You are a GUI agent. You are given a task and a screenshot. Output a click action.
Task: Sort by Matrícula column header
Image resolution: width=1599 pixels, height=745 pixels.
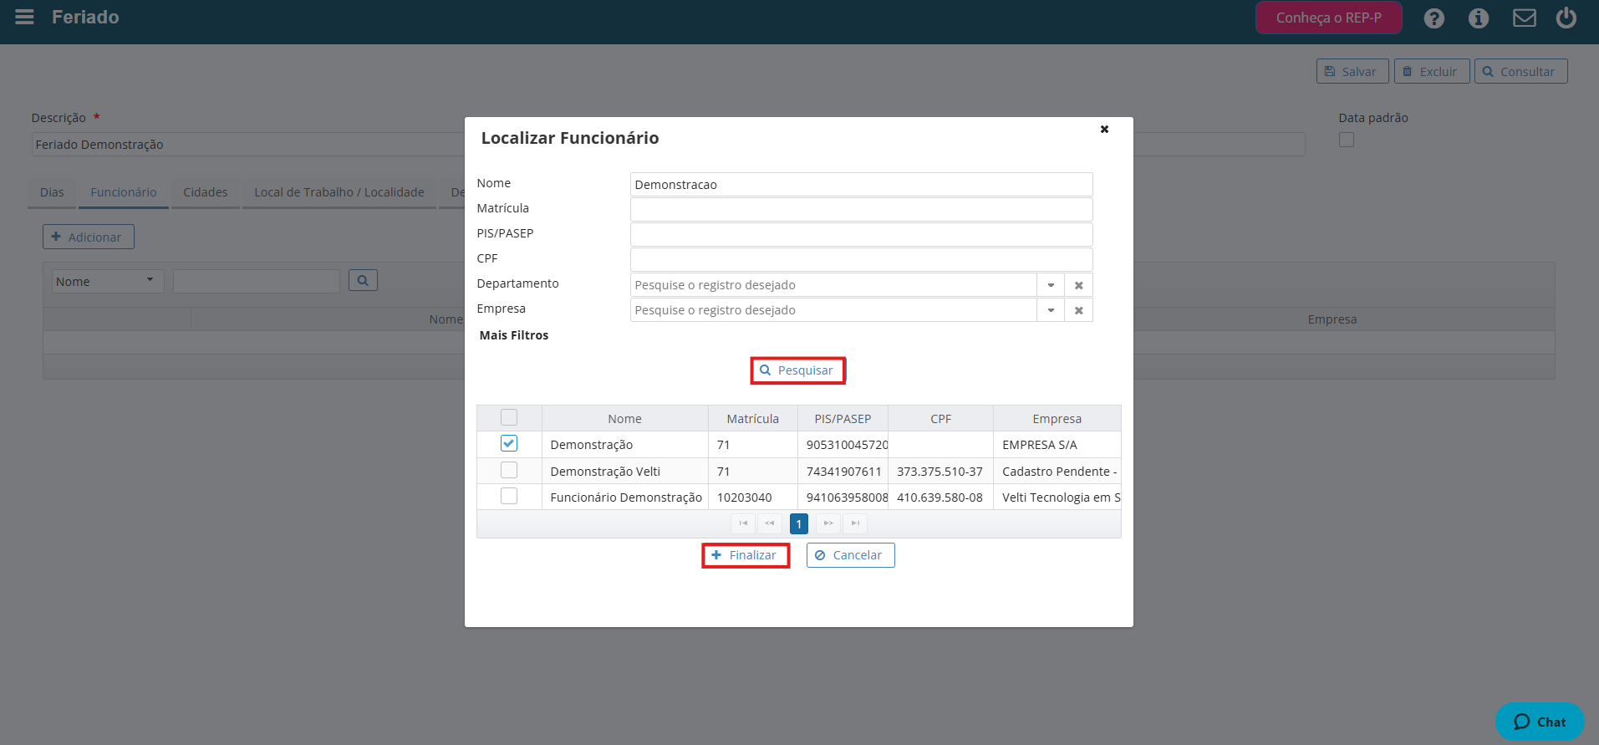tap(752, 418)
